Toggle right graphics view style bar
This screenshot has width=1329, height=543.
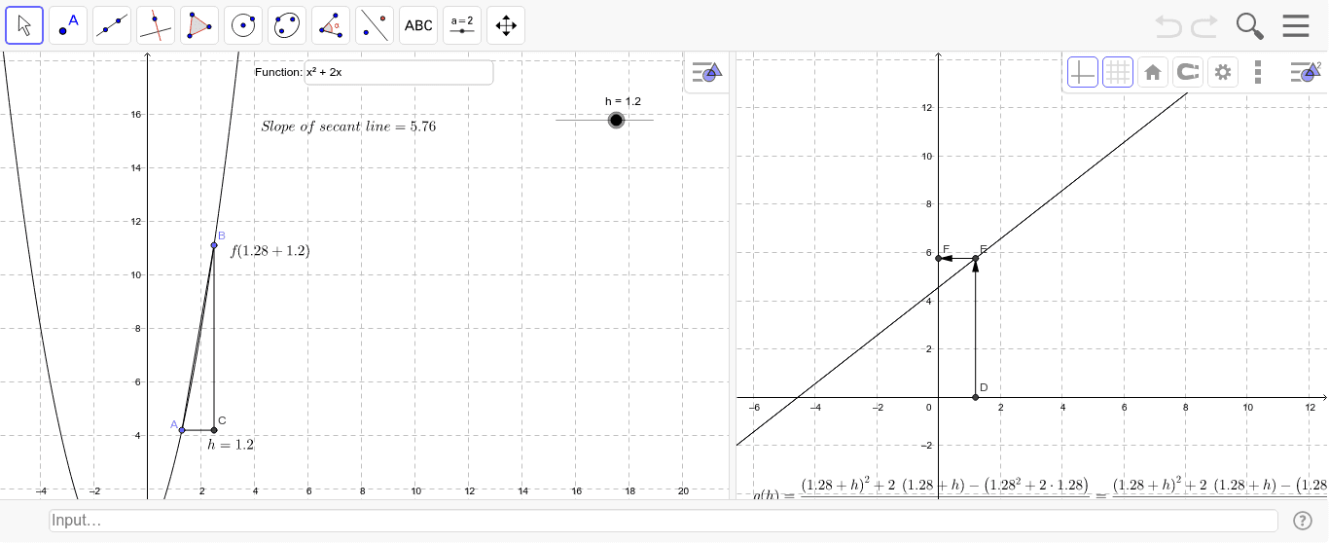pos(1305,72)
